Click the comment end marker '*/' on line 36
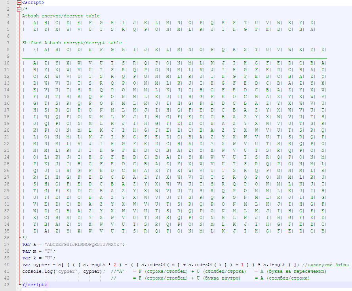 click(x=25, y=238)
